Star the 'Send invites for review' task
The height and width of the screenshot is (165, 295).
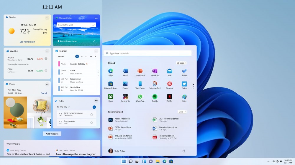(x=92, y=114)
